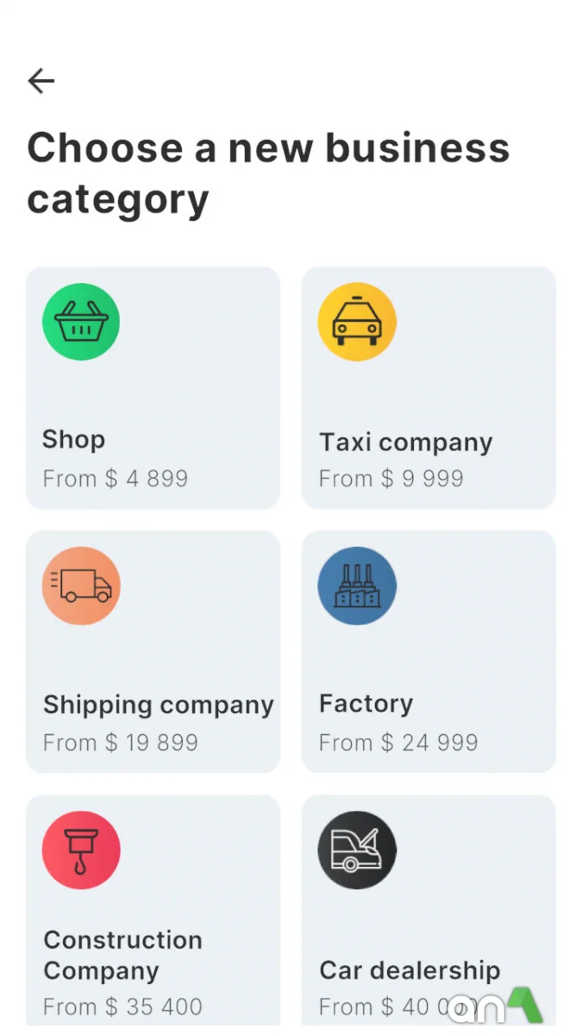
Task: Click the "Choose a new business category" heading
Action: (x=268, y=173)
